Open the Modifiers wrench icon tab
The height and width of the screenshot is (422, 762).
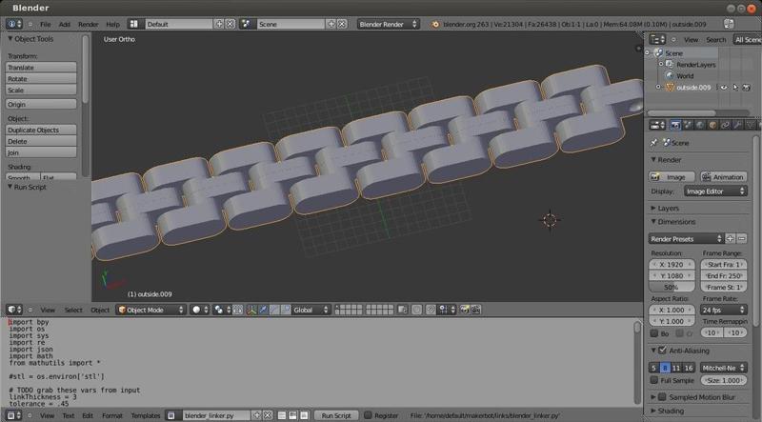tap(737, 124)
